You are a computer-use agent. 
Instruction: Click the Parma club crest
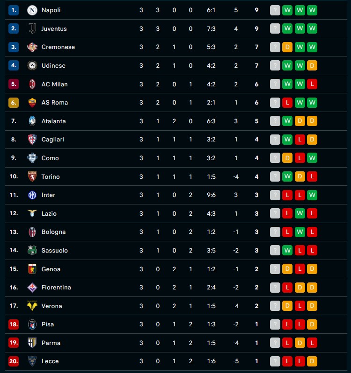pos(32,343)
